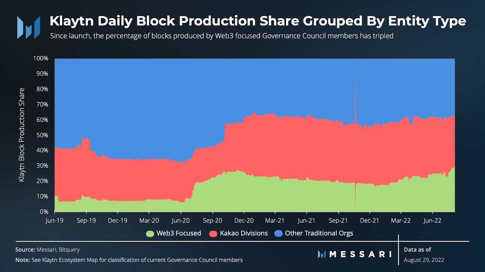Screen dimensions: 485x272
Task: Click the Sep-21 x-axis label
Action: coord(338,220)
